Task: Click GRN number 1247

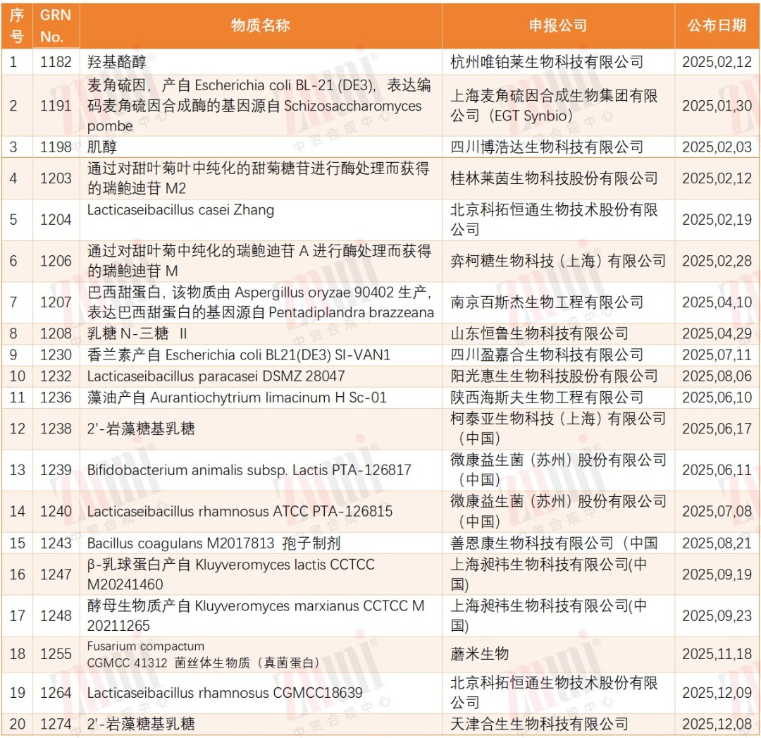Action: (x=56, y=574)
